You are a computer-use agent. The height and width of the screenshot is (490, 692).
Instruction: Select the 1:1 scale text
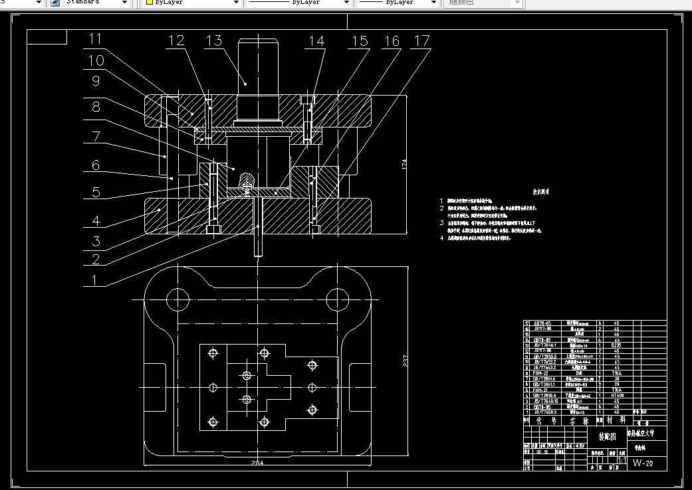tap(622, 461)
